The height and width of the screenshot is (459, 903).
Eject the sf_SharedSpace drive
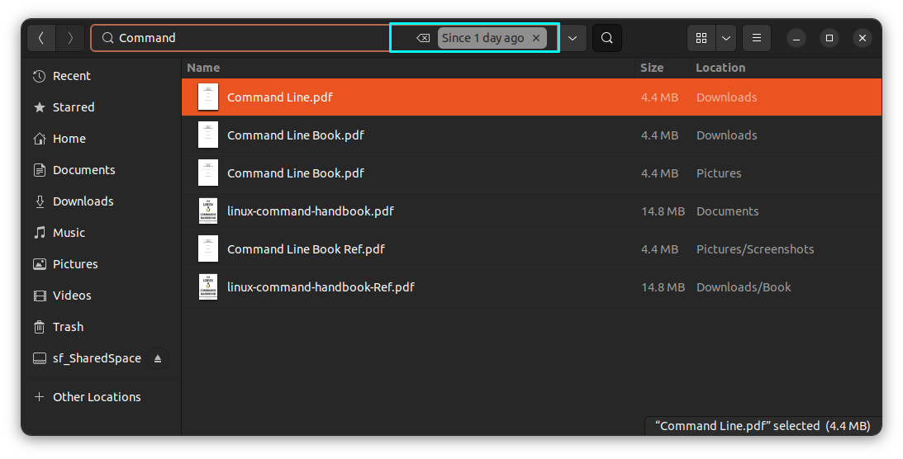click(158, 358)
